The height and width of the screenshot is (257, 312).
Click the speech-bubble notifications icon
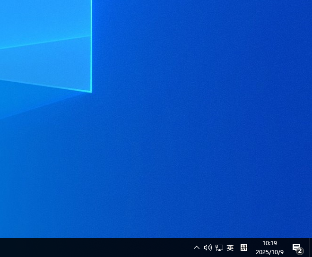coord(296,247)
